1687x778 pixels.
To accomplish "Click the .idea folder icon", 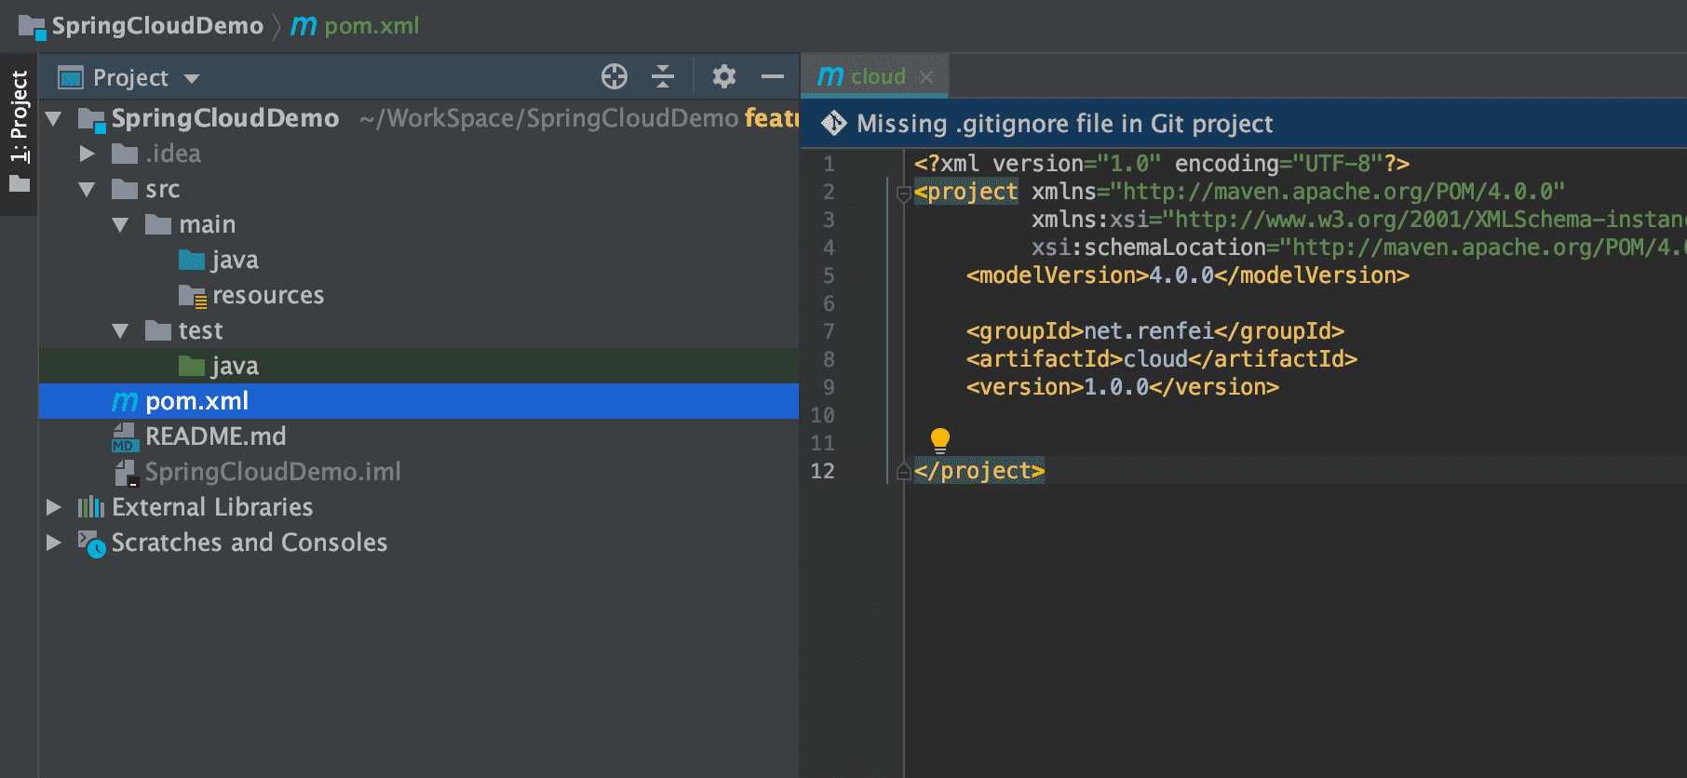I will click(125, 154).
